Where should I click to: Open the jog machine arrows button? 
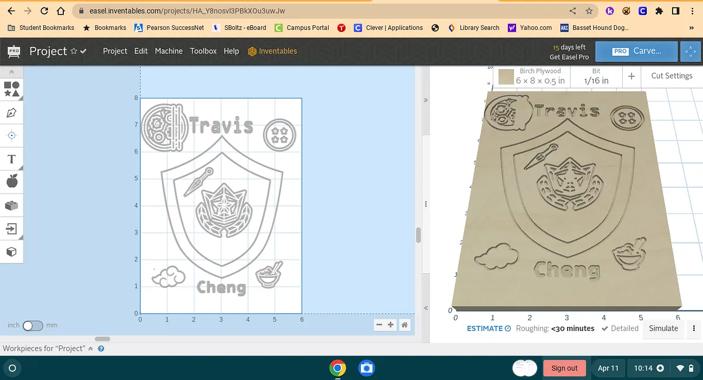(x=691, y=52)
